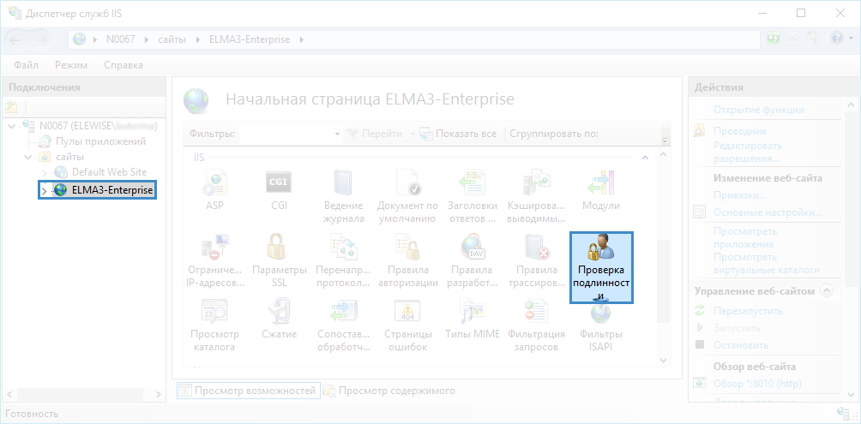Collapse Управление веб-сайтом section
This screenshot has height=424, width=861.
827,290
